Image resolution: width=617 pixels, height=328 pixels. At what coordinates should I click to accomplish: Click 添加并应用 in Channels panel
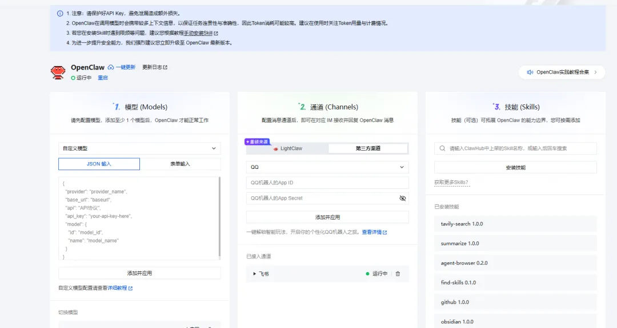tap(327, 217)
